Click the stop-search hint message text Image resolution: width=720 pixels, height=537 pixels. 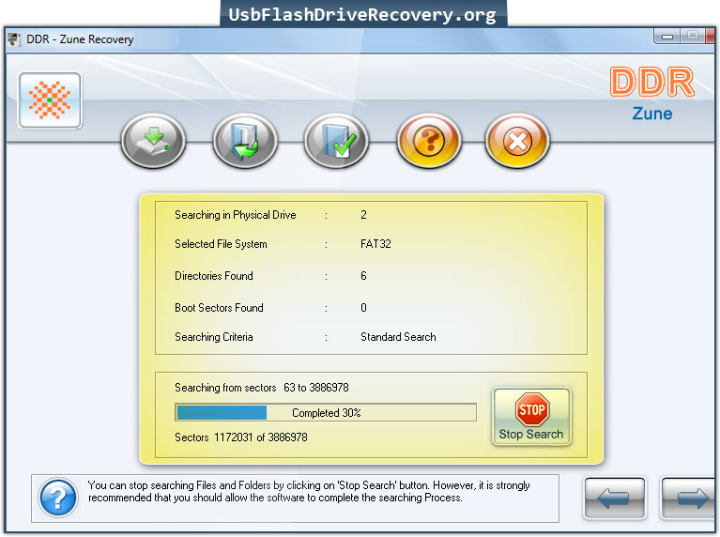pyautogui.click(x=309, y=492)
